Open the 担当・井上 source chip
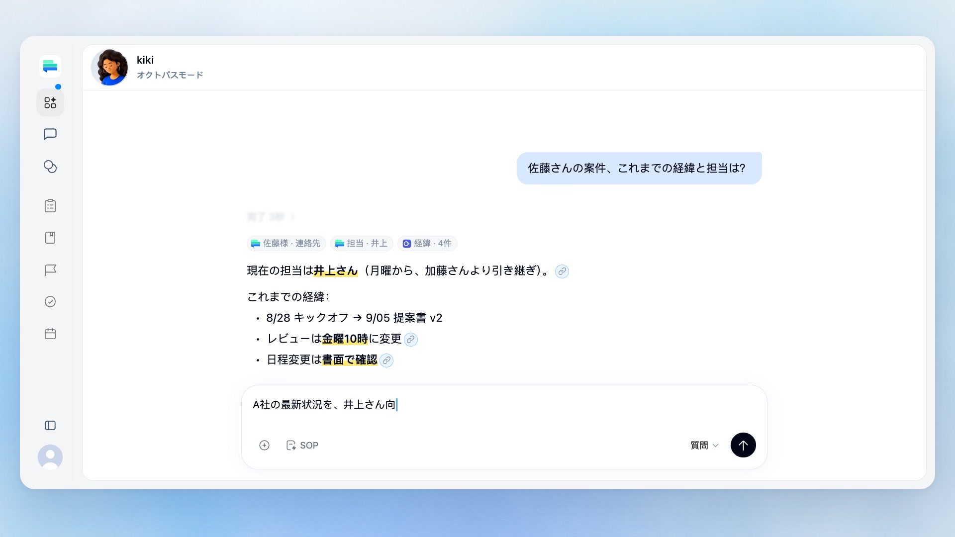The height and width of the screenshot is (537, 955). [x=362, y=244]
